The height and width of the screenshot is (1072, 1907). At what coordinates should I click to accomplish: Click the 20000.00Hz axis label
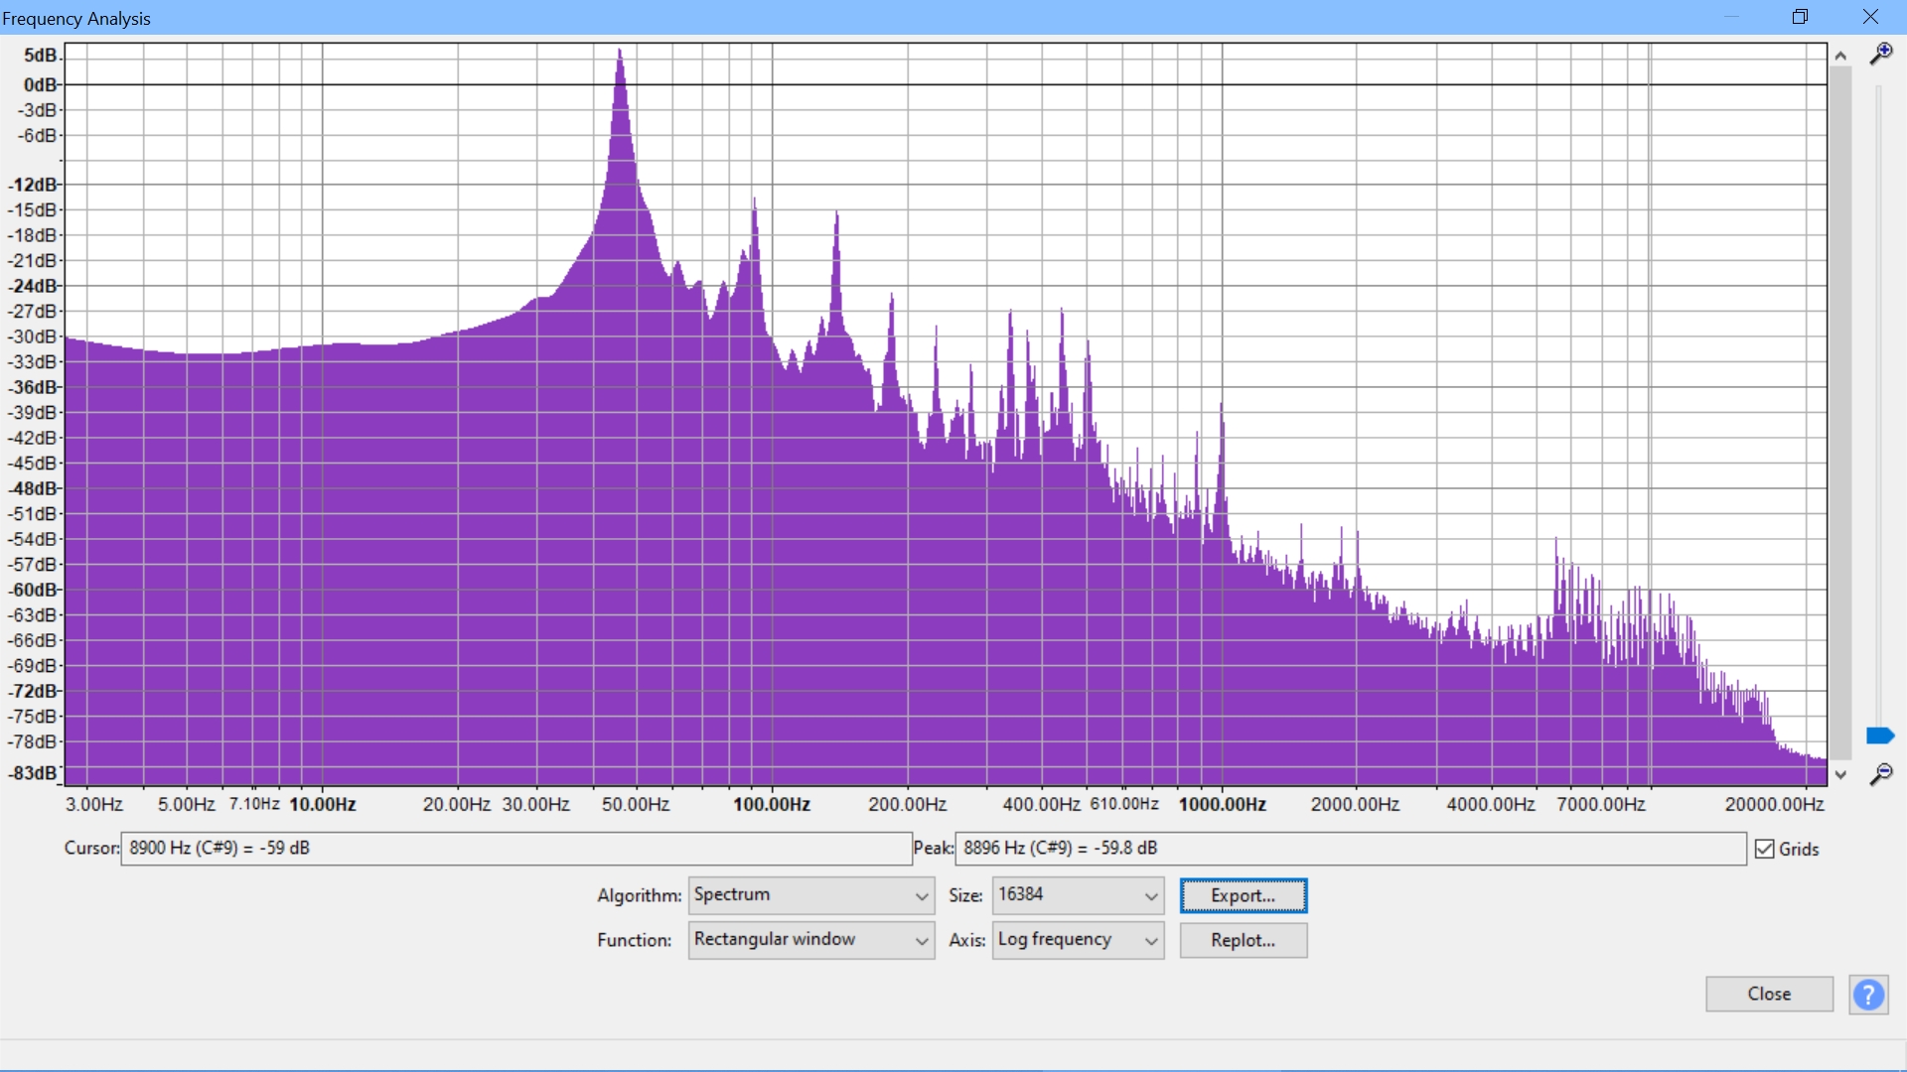[x=1775, y=804]
